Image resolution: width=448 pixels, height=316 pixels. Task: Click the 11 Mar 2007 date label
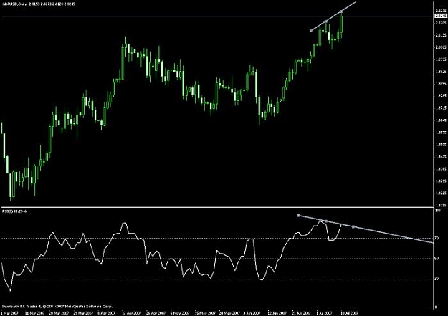[x=34, y=313]
